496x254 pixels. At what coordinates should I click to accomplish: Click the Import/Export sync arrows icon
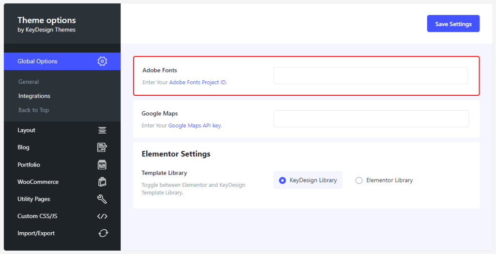click(x=103, y=233)
